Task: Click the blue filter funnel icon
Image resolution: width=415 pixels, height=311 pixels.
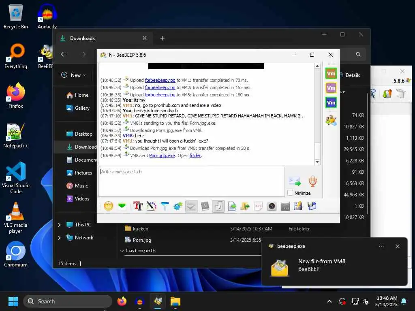Action: click(x=165, y=206)
